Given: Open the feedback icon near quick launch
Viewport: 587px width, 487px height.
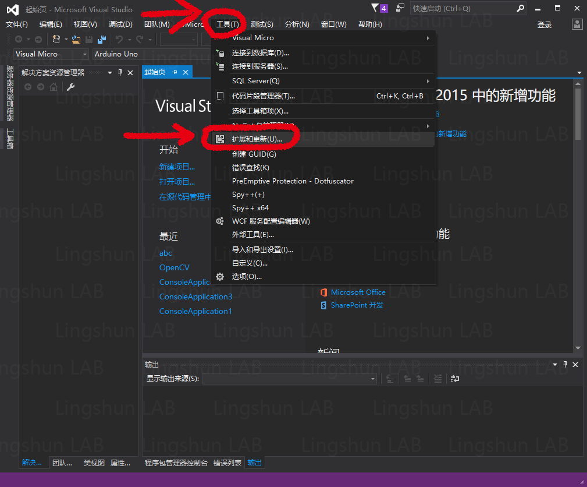Looking at the screenshot, I should point(400,8).
